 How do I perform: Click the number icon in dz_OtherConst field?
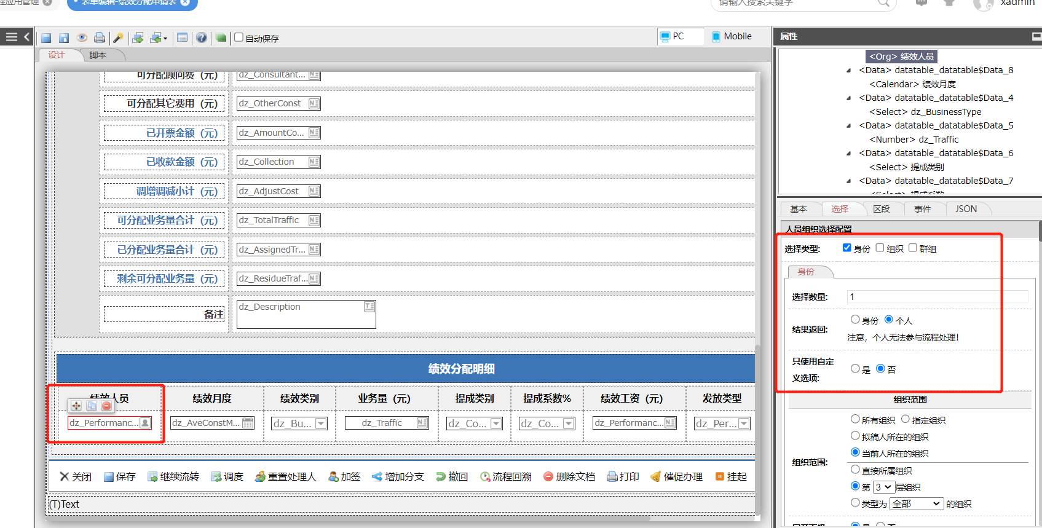(314, 103)
